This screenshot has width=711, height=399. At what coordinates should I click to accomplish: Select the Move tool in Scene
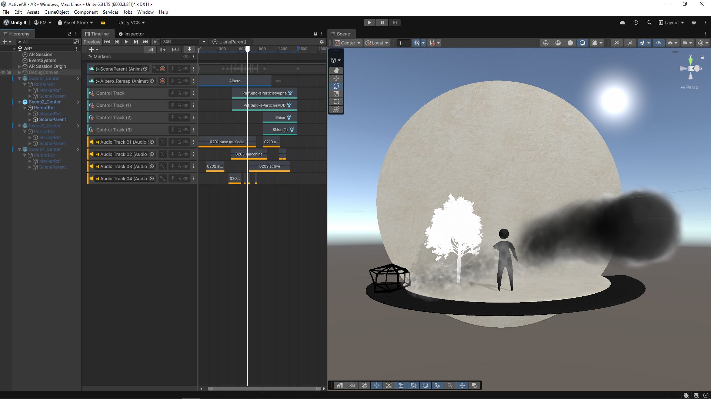point(336,78)
